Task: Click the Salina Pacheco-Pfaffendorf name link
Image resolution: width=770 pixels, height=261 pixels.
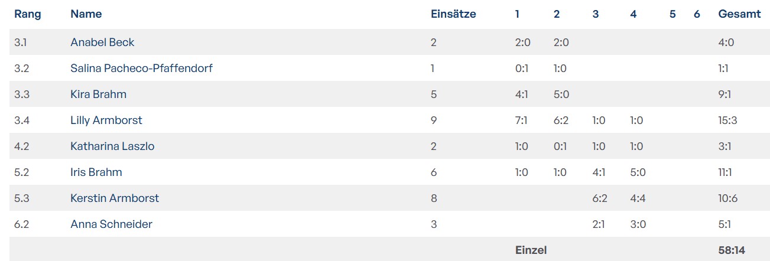Action: click(x=141, y=68)
